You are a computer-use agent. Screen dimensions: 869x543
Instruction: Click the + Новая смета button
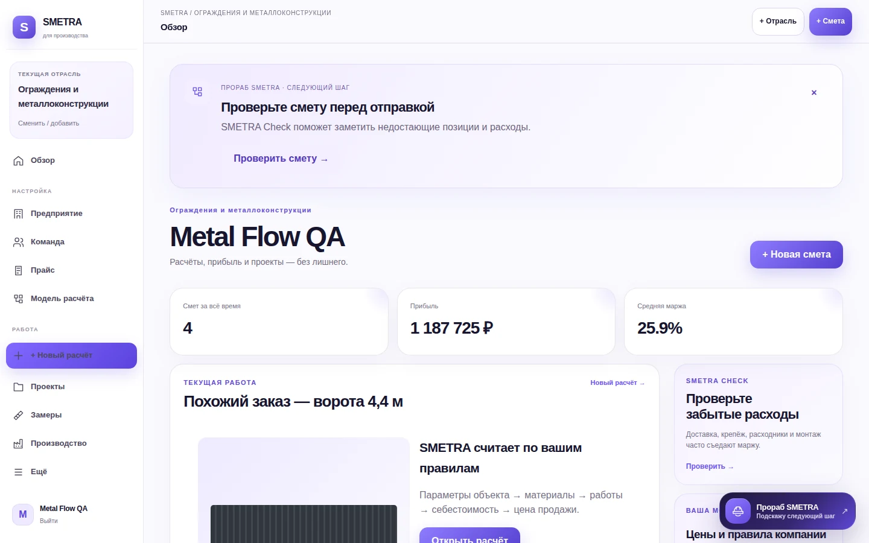click(x=797, y=255)
